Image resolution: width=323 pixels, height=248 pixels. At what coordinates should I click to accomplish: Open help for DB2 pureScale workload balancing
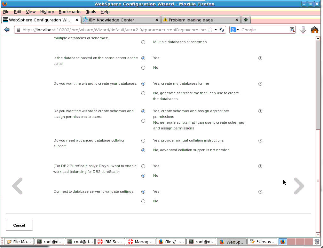(260, 166)
